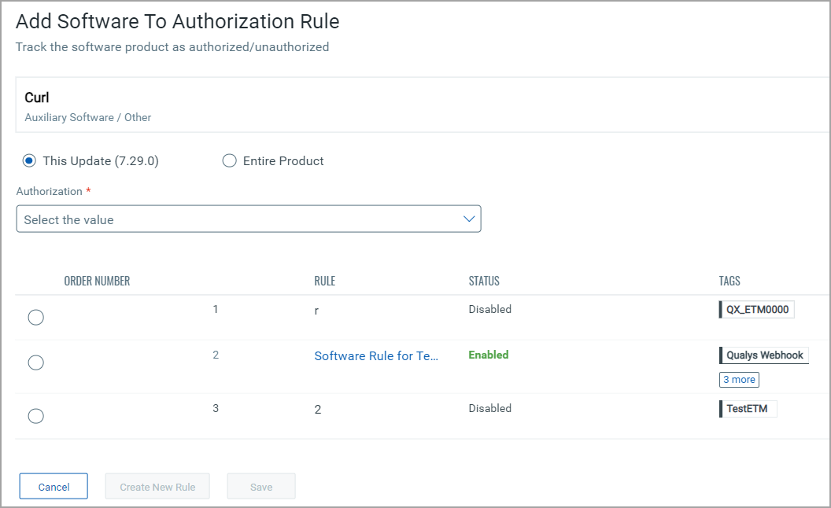
Task: Select rule with order number 3
Action: pos(35,416)
